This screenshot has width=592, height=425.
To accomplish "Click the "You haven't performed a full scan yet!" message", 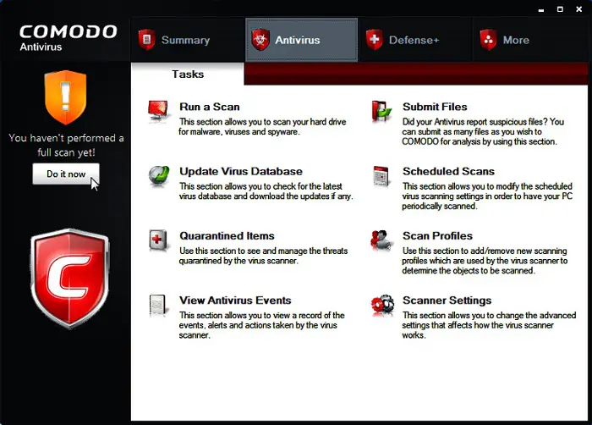I will point(66,146).
